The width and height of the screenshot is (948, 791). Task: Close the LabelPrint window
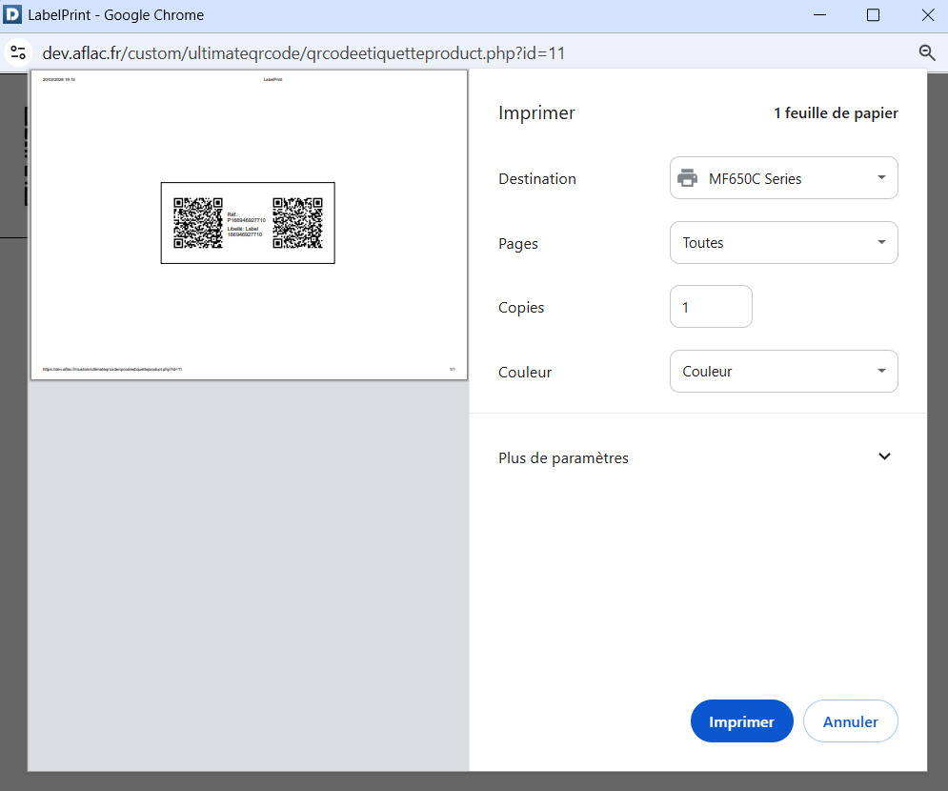927,15
